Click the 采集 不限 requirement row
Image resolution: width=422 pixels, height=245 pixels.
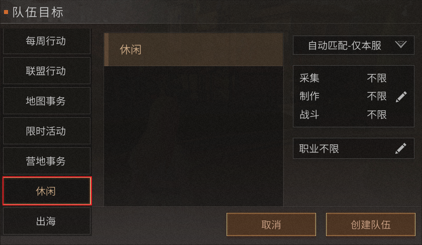coord(343,78)
